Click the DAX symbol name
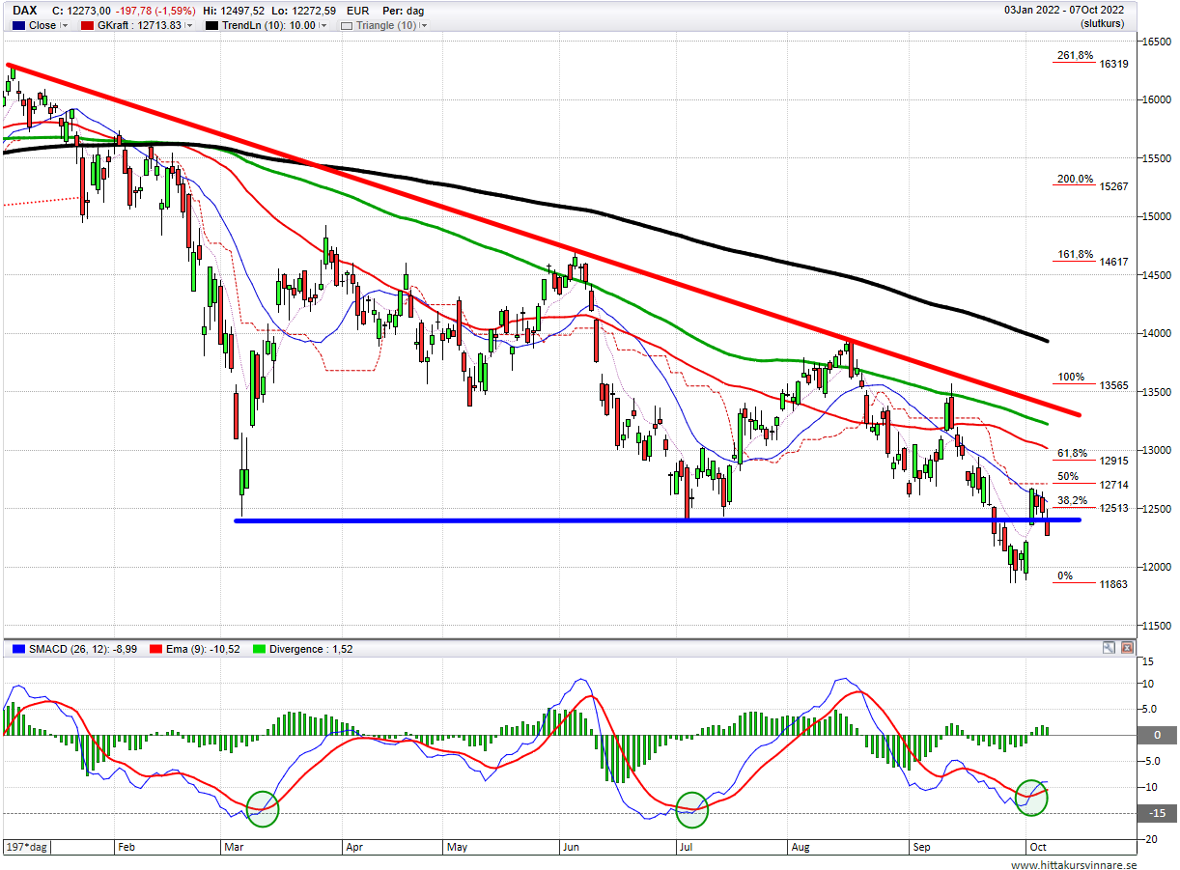This screenshot has width=1180, height=870. [25, 11]
